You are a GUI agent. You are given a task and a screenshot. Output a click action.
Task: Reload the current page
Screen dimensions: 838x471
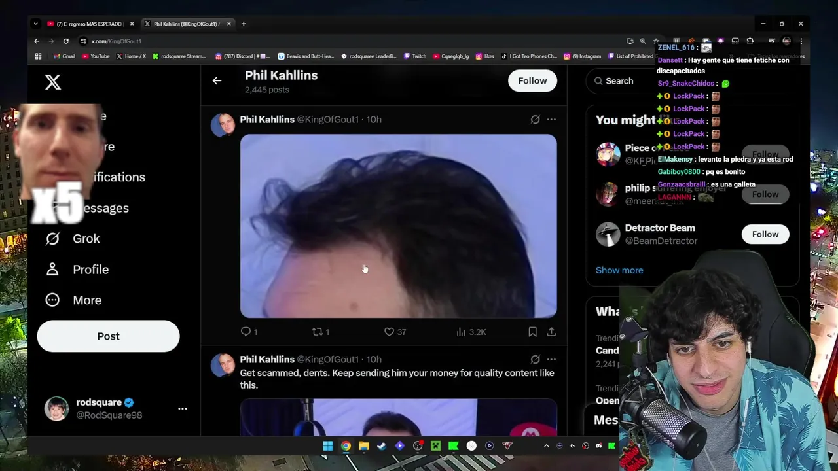pos(65,41)
